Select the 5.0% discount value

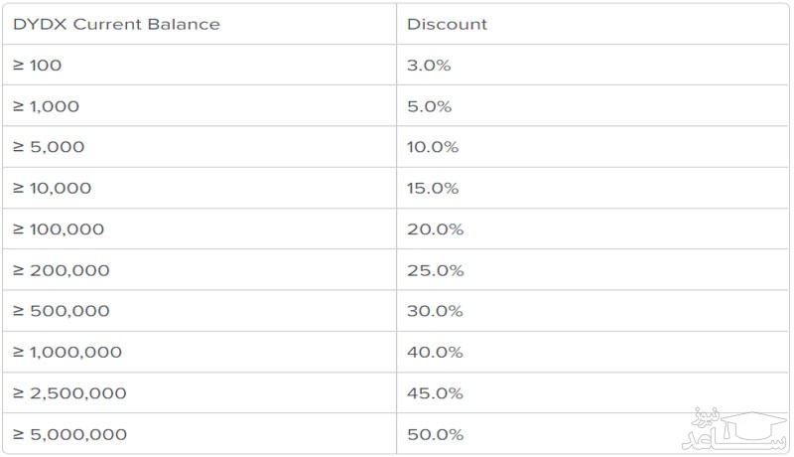(x=429, y=106)
